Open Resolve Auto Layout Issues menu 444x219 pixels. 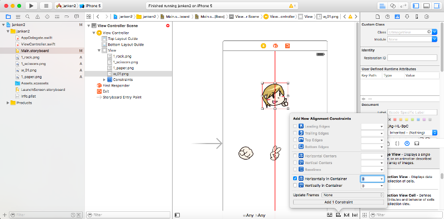[355, 215]
